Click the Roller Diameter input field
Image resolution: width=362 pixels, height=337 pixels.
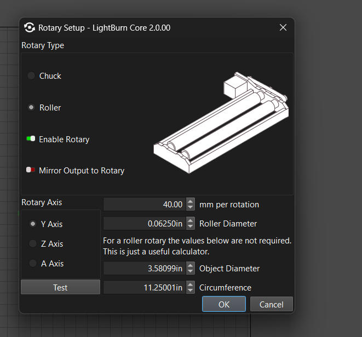[145, 224]
